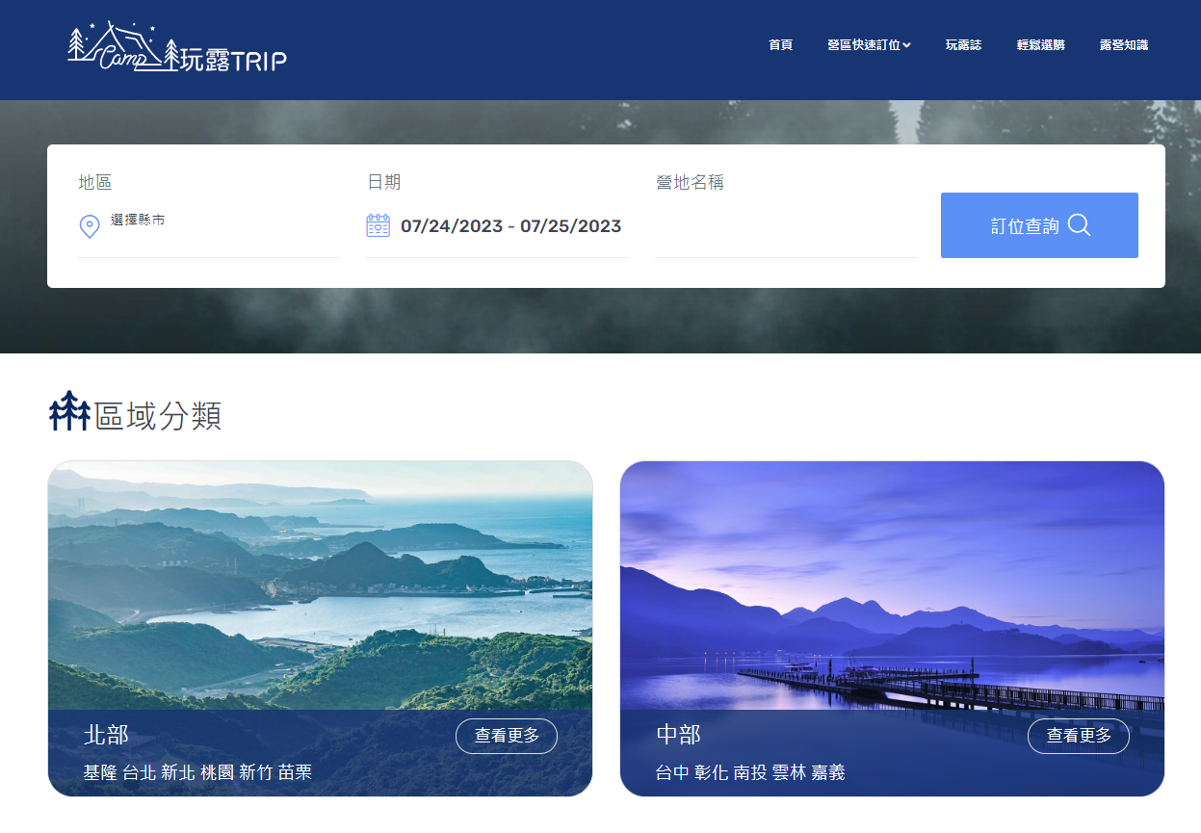Open the 玩露誌 menu item
The image size is (1201, 833).
click(963, 45)
